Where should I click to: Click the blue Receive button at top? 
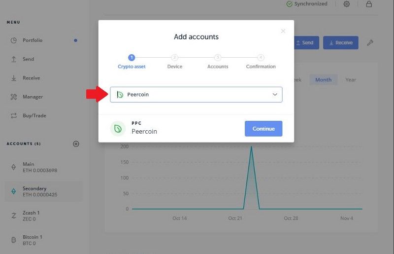[341, 42]
